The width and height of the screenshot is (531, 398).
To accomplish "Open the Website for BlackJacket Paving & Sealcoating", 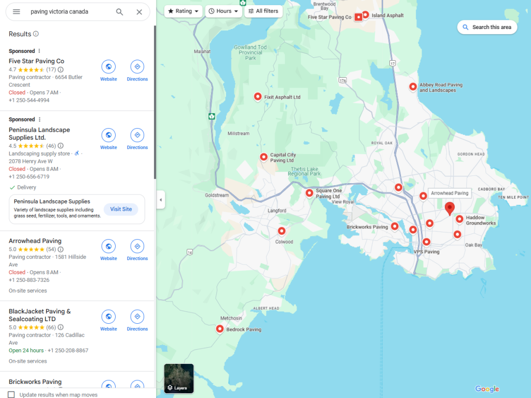I will pyautogui.click(x=108, y=317).
